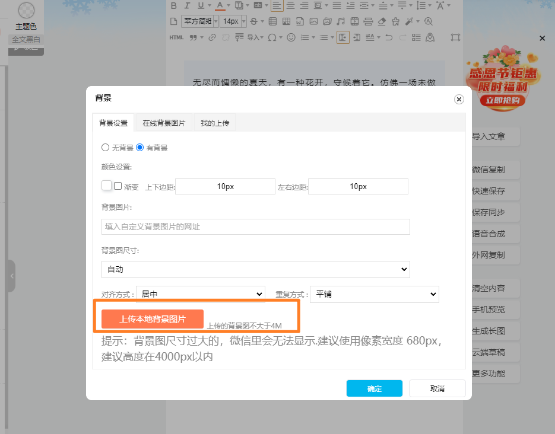Click the special character omega icon
555x434 pixels.
click(272, 37)
